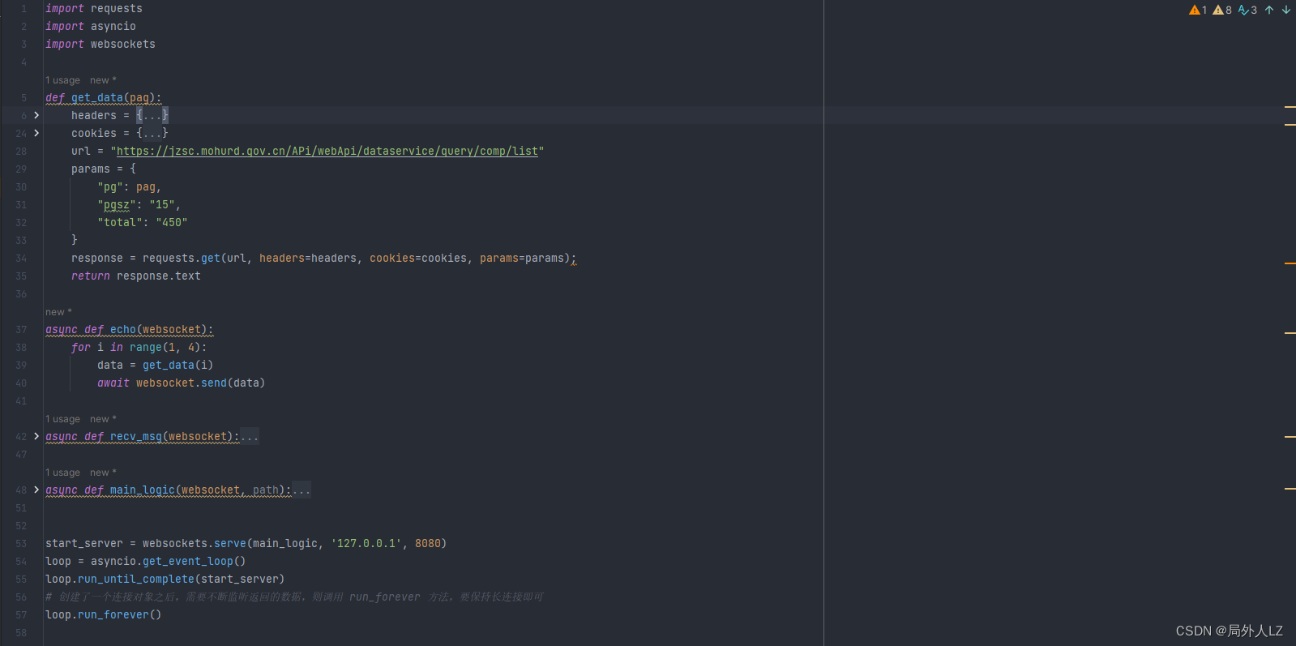Click the '127.0.0.1' host string
This screenshot has width=1296, height=646.
point(366,543)
